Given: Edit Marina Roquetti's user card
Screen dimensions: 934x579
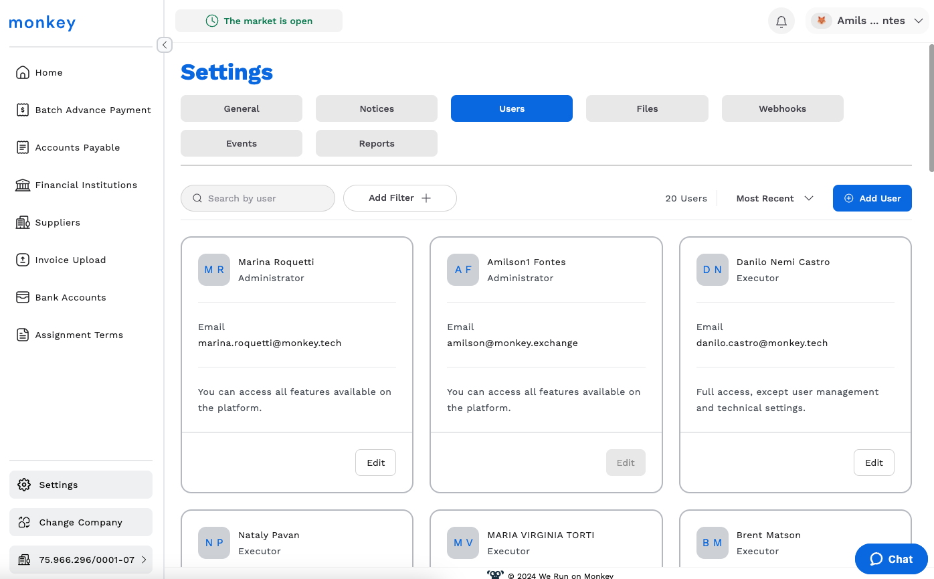Looking at the screenshot, I should coord(375,463).
